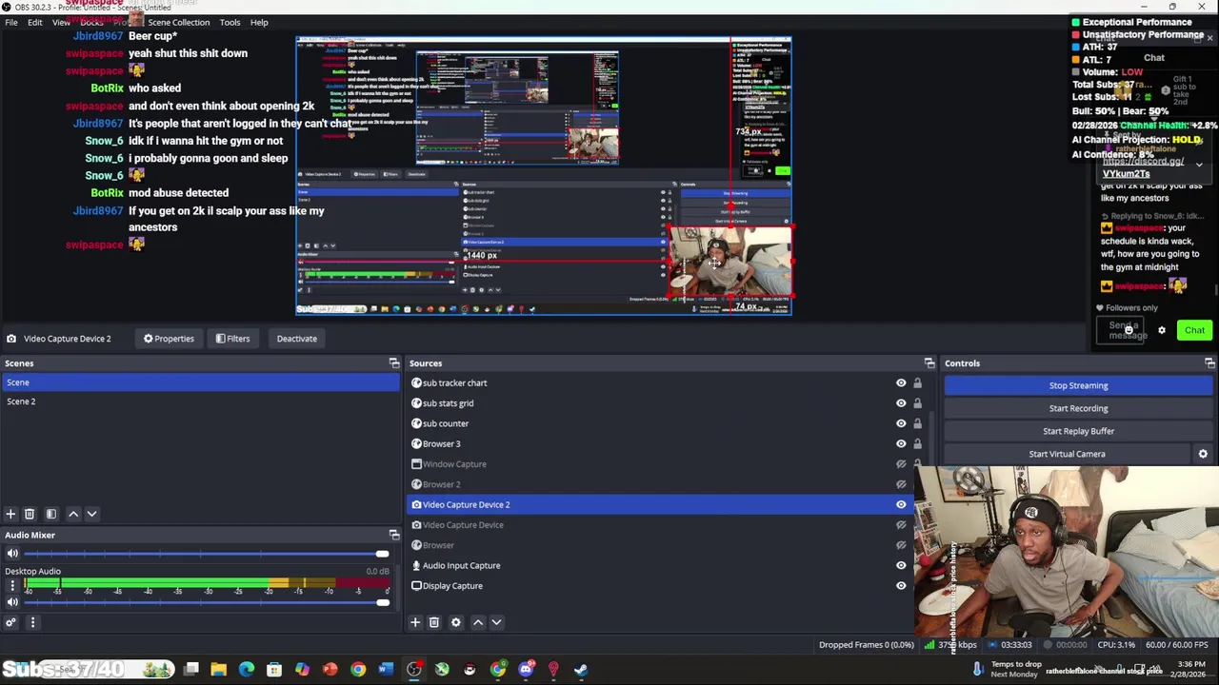Move scene up with arrow in Scenes toolbar
Screen dimensions: 1219x685
(73, 514)
